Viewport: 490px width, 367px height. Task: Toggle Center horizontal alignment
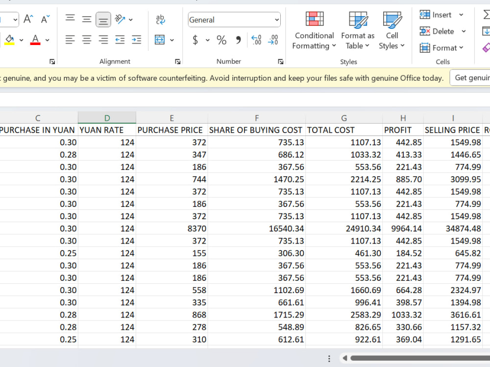click(87, 40)
